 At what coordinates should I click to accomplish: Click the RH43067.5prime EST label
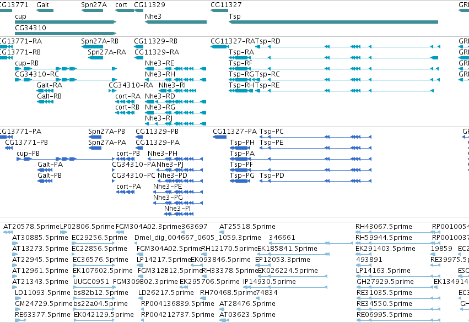(x=384, y=227)
